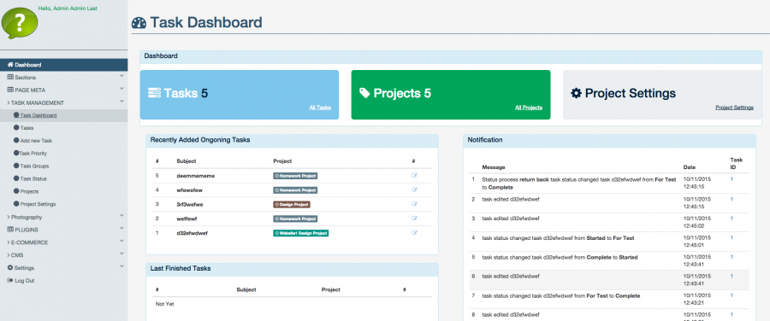Expand the CMS chevron
Screen dimensions: 770x321
click(121, 254)
